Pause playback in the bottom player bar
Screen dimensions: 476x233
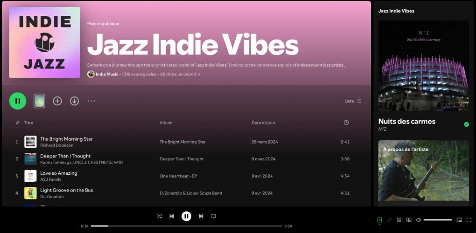pyautogui.click(x=186, y=216)
